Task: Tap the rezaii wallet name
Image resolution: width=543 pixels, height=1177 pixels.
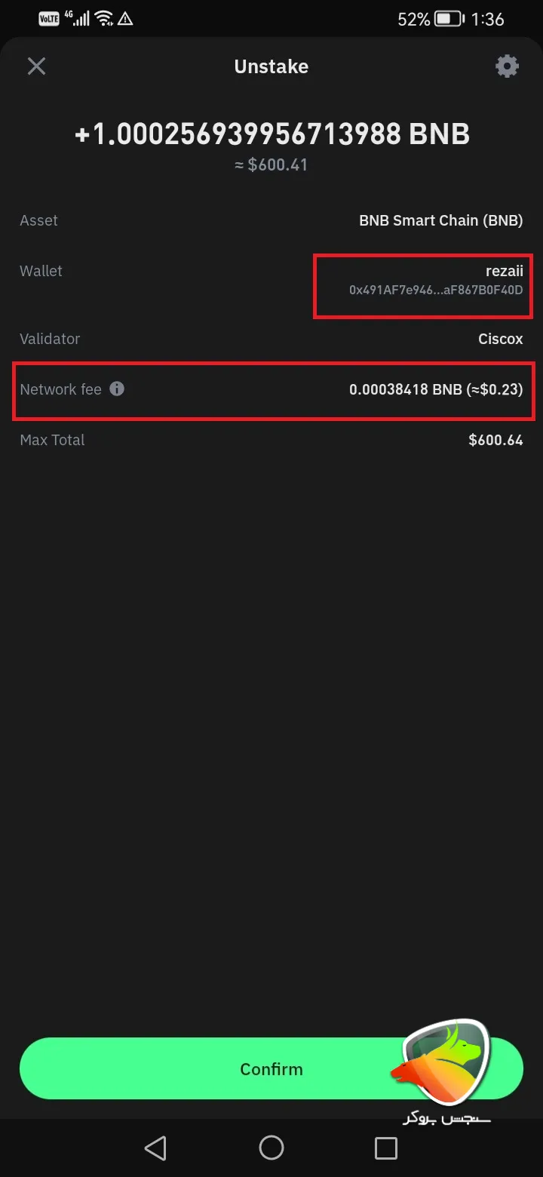Action: [505, 270]
